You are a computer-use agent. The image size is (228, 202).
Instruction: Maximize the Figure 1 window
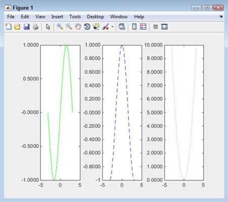click(x=207, y=8)
